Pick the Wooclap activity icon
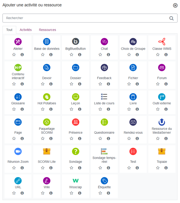 coord(75,180)
